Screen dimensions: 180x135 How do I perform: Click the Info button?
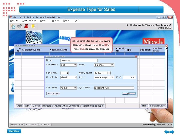(x=144, y=105)
